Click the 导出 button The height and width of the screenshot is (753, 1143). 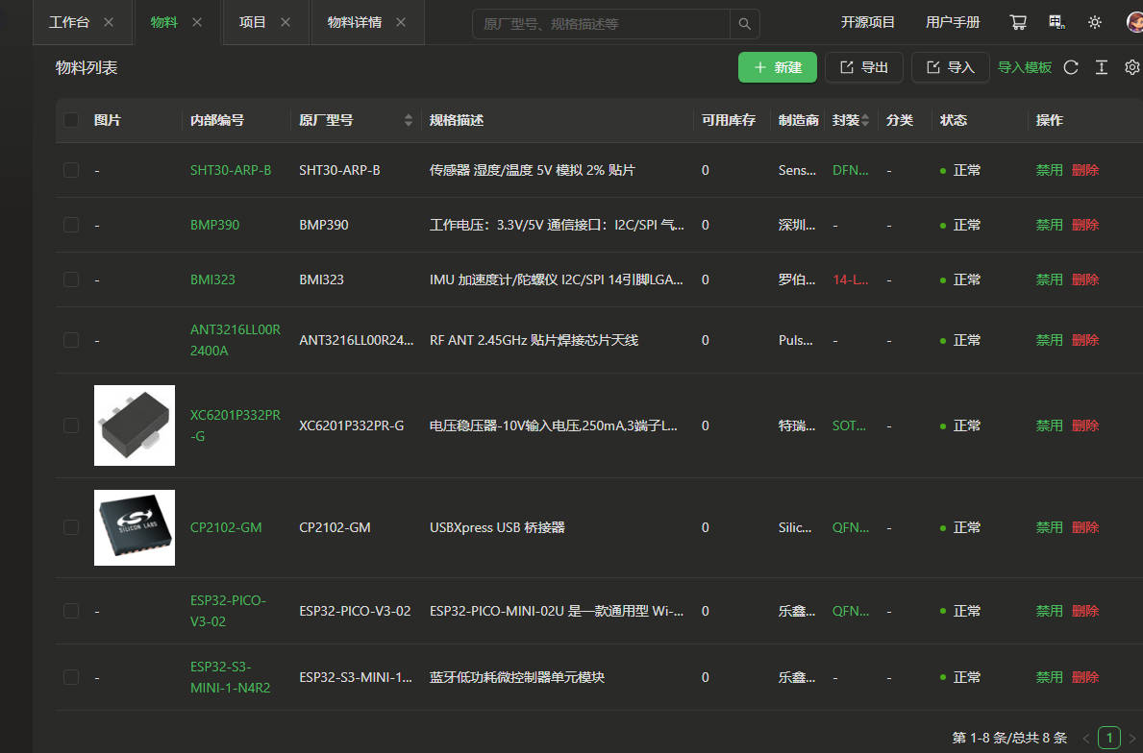click(864, 68)
